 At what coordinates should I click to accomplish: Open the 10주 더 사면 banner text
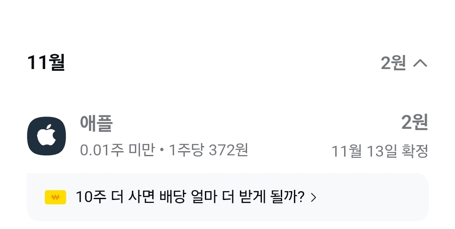[x=190, y=197]
